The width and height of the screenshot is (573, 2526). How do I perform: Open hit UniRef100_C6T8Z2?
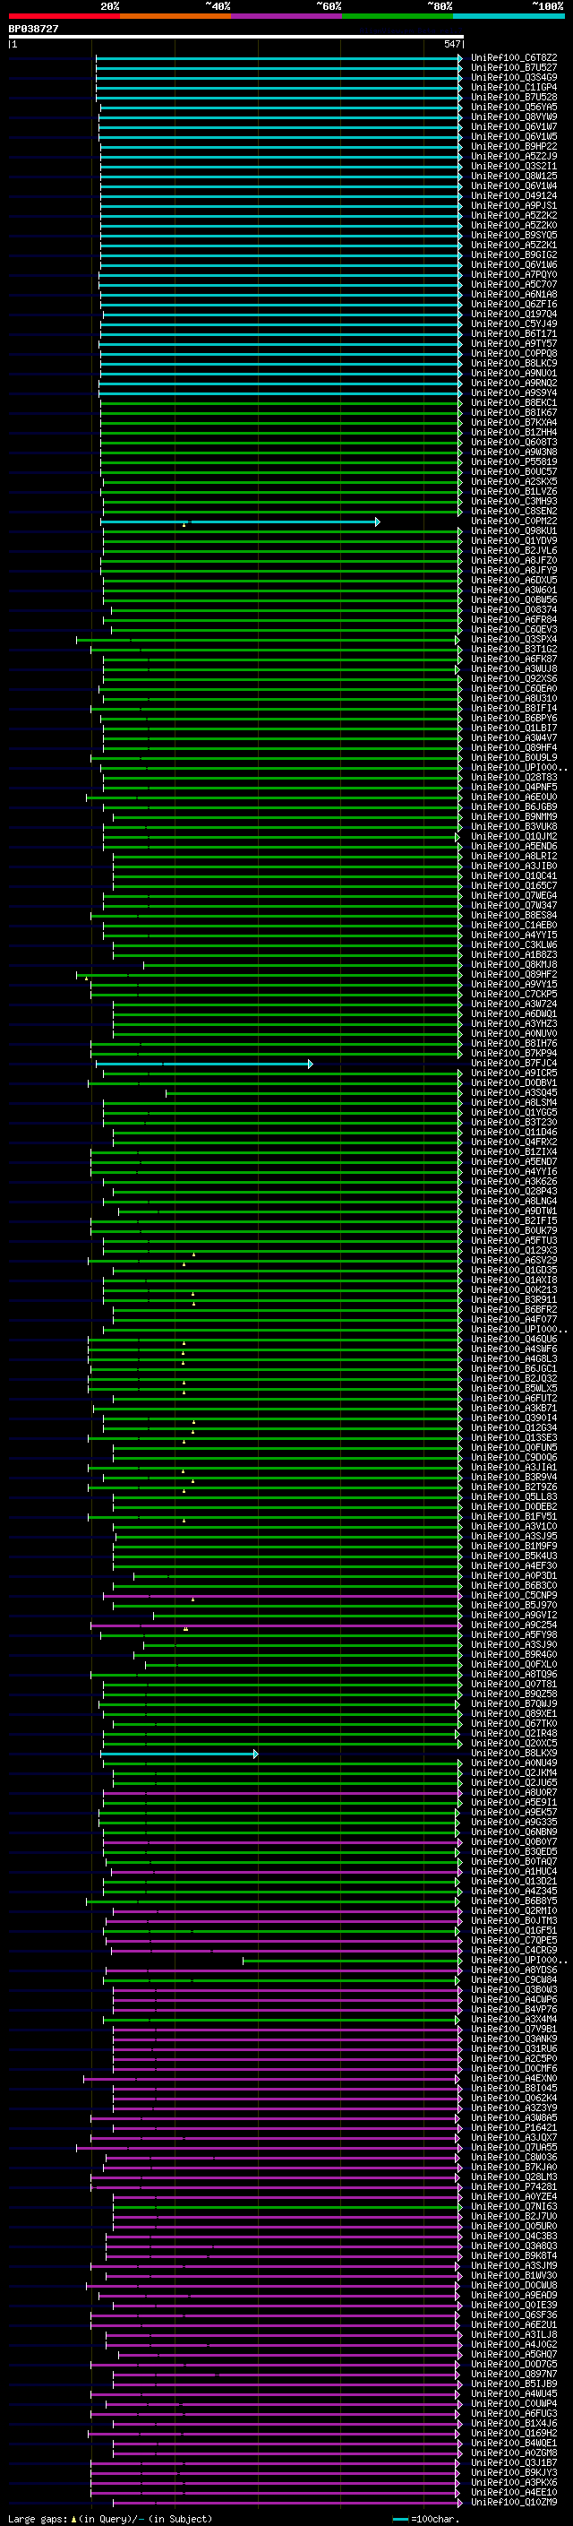pos(513,58)
